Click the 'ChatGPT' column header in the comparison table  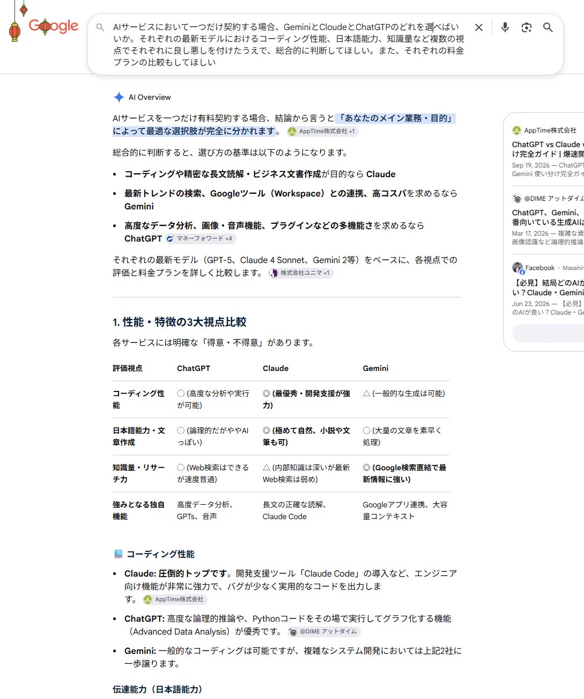(x=194, y=368)
